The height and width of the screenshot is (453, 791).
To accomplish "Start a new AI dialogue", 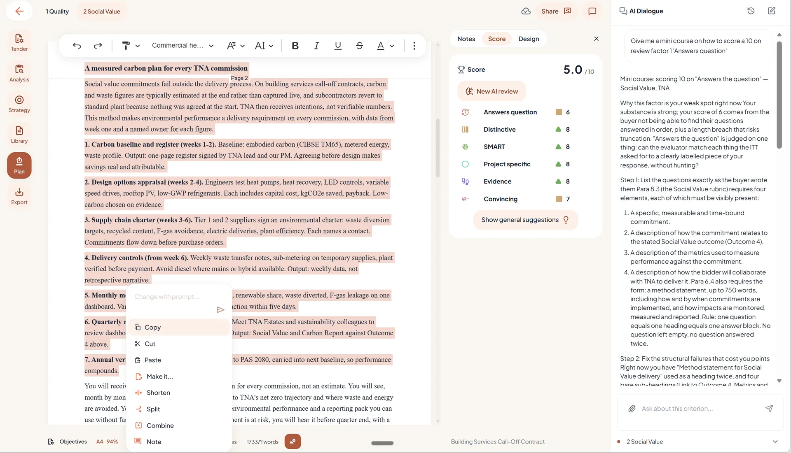I will pos(771,11).
